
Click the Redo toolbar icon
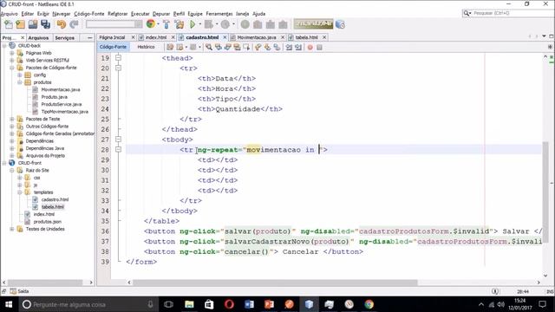click(74, 24)
